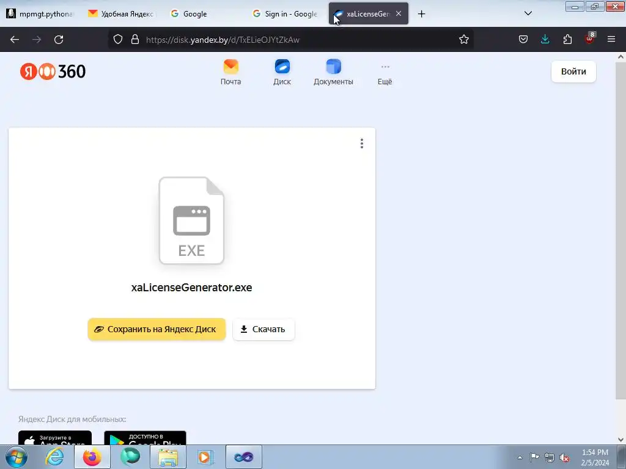Open the Save to Pocket icon
This screenshot has height=469, width=626.
[x=523, y=40]
